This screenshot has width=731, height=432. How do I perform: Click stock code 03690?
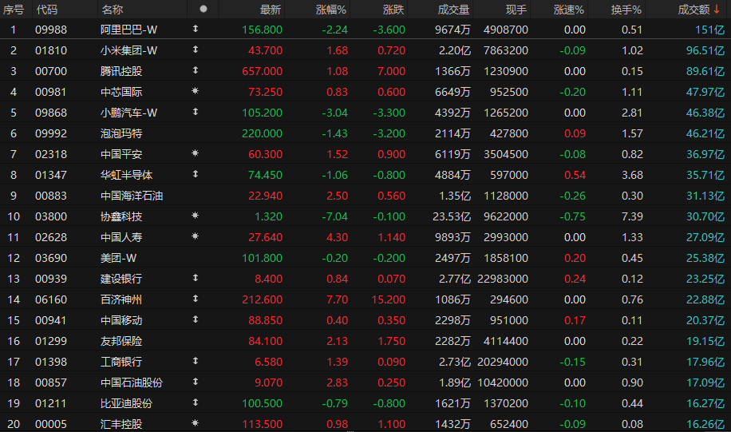point(51,258)
